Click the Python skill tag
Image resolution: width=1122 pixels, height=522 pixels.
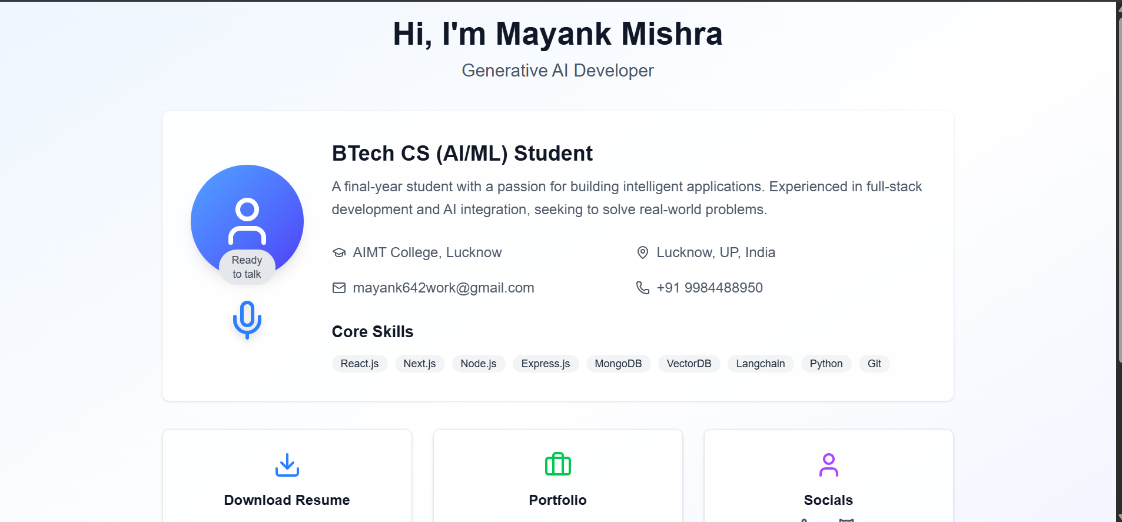[826, 364]
